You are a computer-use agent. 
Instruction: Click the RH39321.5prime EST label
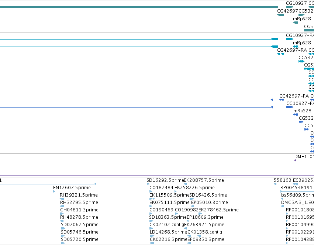[x=79, y=195]
